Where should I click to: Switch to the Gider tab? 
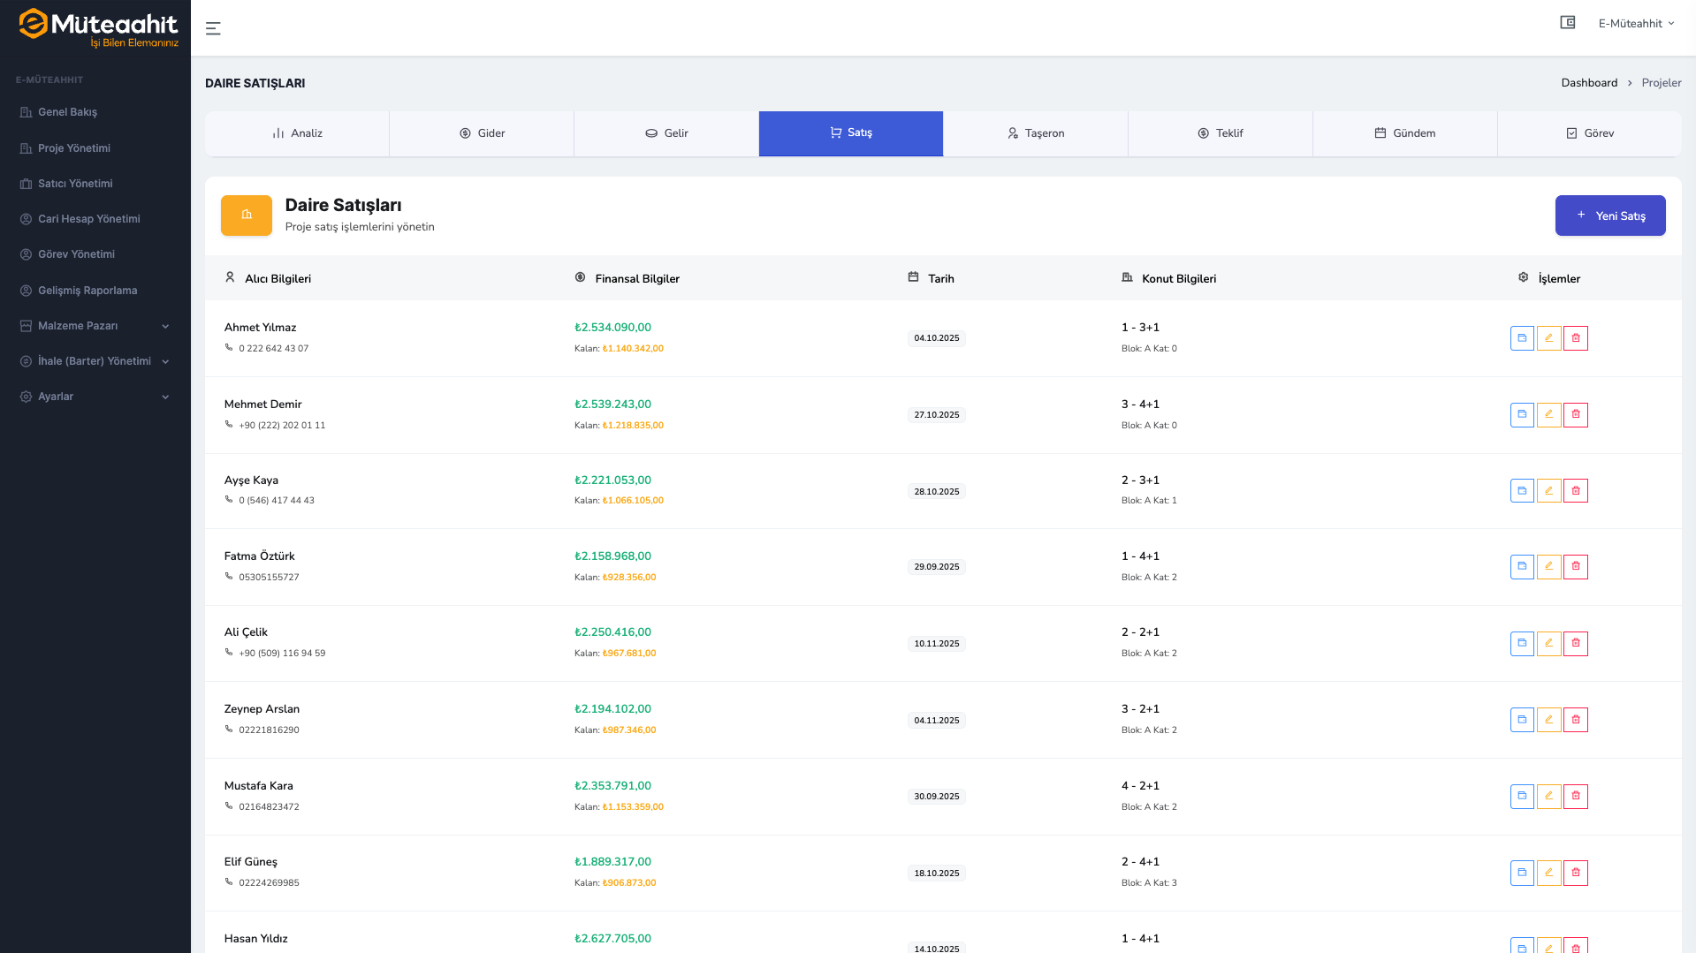[x=482, y=133]
